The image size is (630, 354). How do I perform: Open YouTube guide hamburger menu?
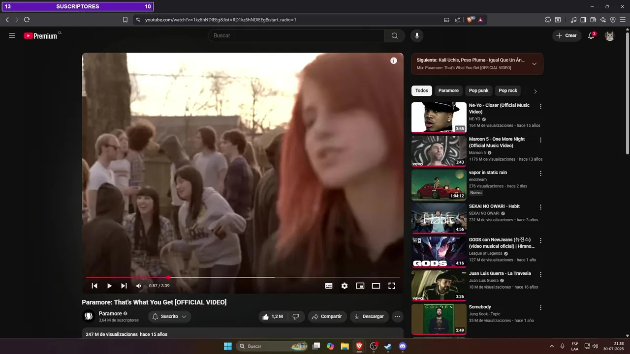click(x=12, y=35)
